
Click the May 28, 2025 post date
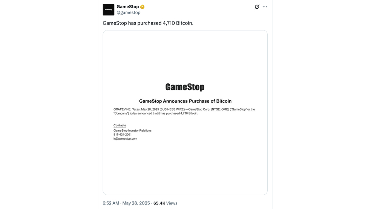[136, 203]
